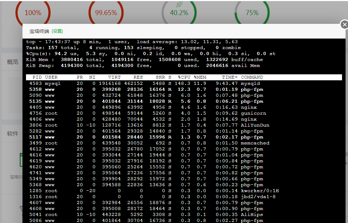Image resolution: width=348 pixels, height=223 pixels.
Task: Select the 40.2% memory usage gauge
Action: [179, 12]
